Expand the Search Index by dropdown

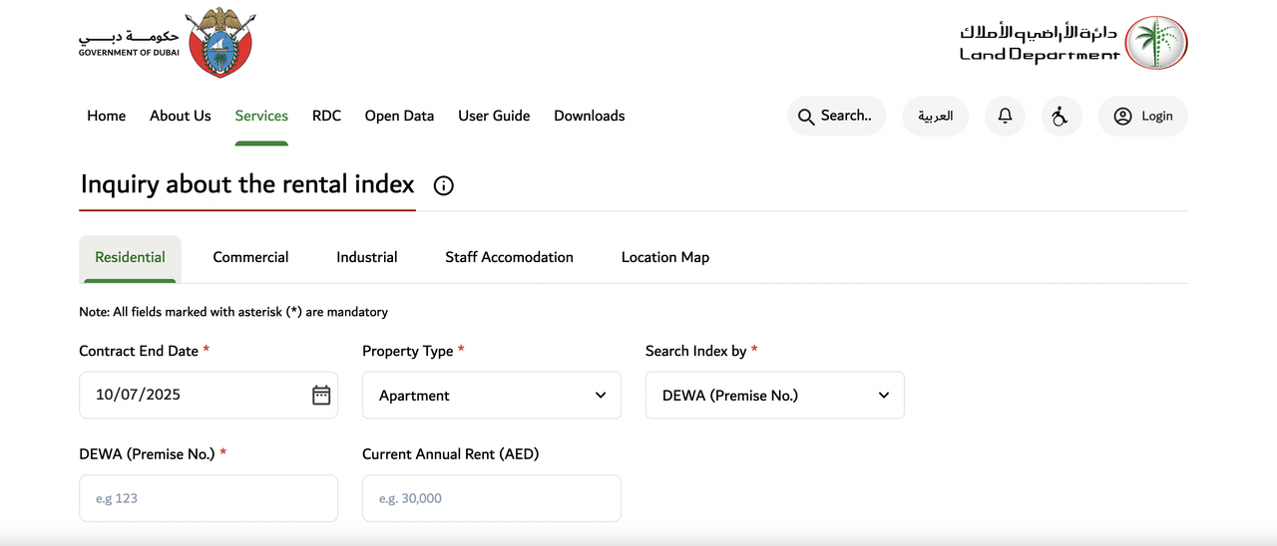point(774,396)
